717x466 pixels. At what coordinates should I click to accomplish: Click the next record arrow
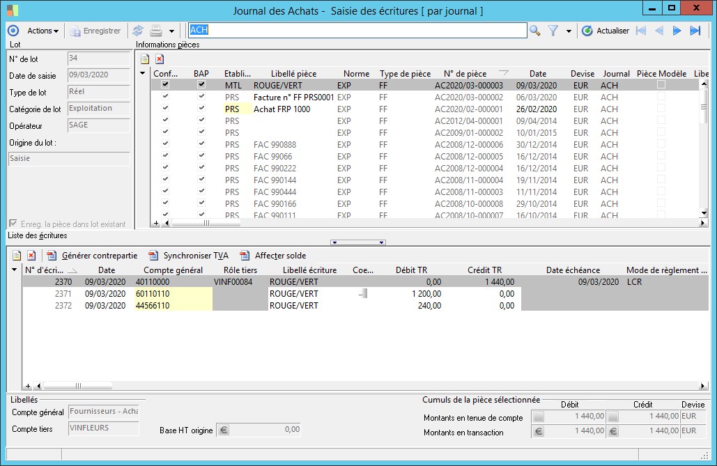[677, 31]
